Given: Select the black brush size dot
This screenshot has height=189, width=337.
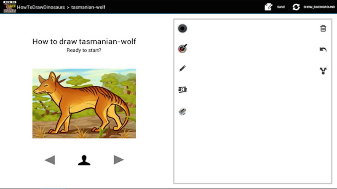Looking at the screenshot, I should click(182, 28).
